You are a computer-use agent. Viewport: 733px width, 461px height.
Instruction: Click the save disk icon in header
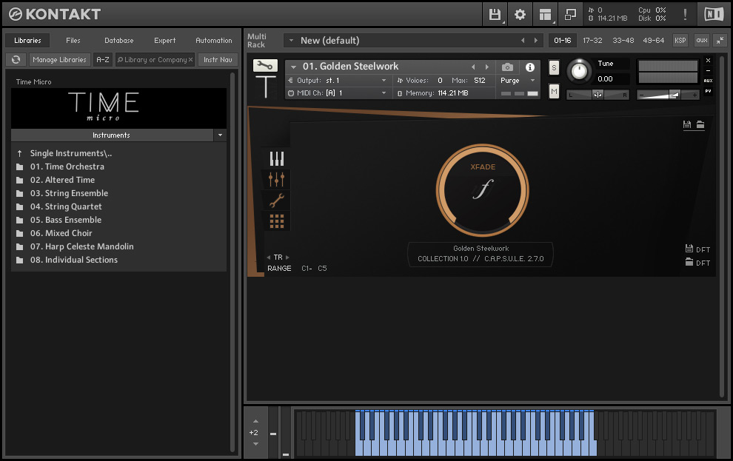[x=494, y=14]
